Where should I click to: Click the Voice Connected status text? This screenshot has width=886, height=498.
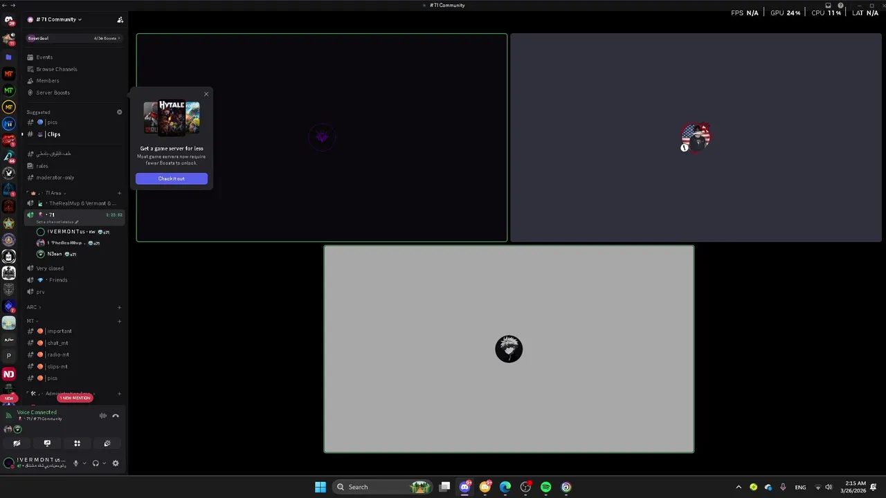pyautogui.click(x=37, y=412)
